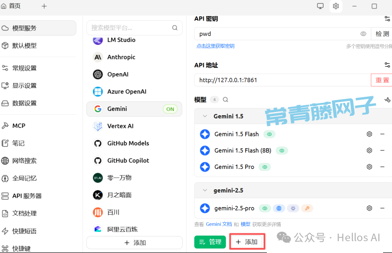Collapse the Gemini 1.5 model group

[x=205, y=116]
